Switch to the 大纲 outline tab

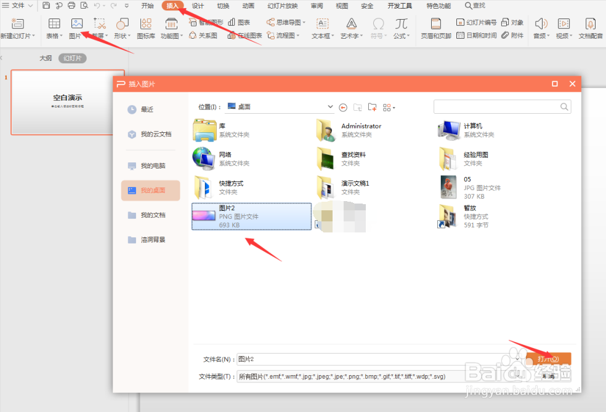pos(46,57)
